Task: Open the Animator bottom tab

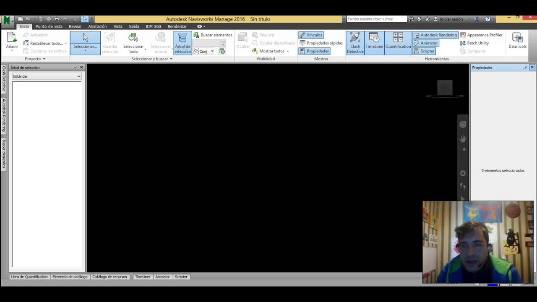Action: (162, 277)
